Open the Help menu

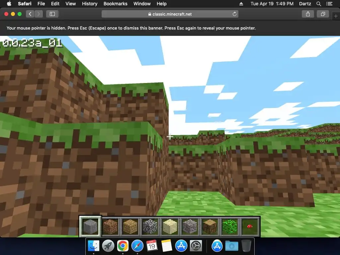[162, 4]
